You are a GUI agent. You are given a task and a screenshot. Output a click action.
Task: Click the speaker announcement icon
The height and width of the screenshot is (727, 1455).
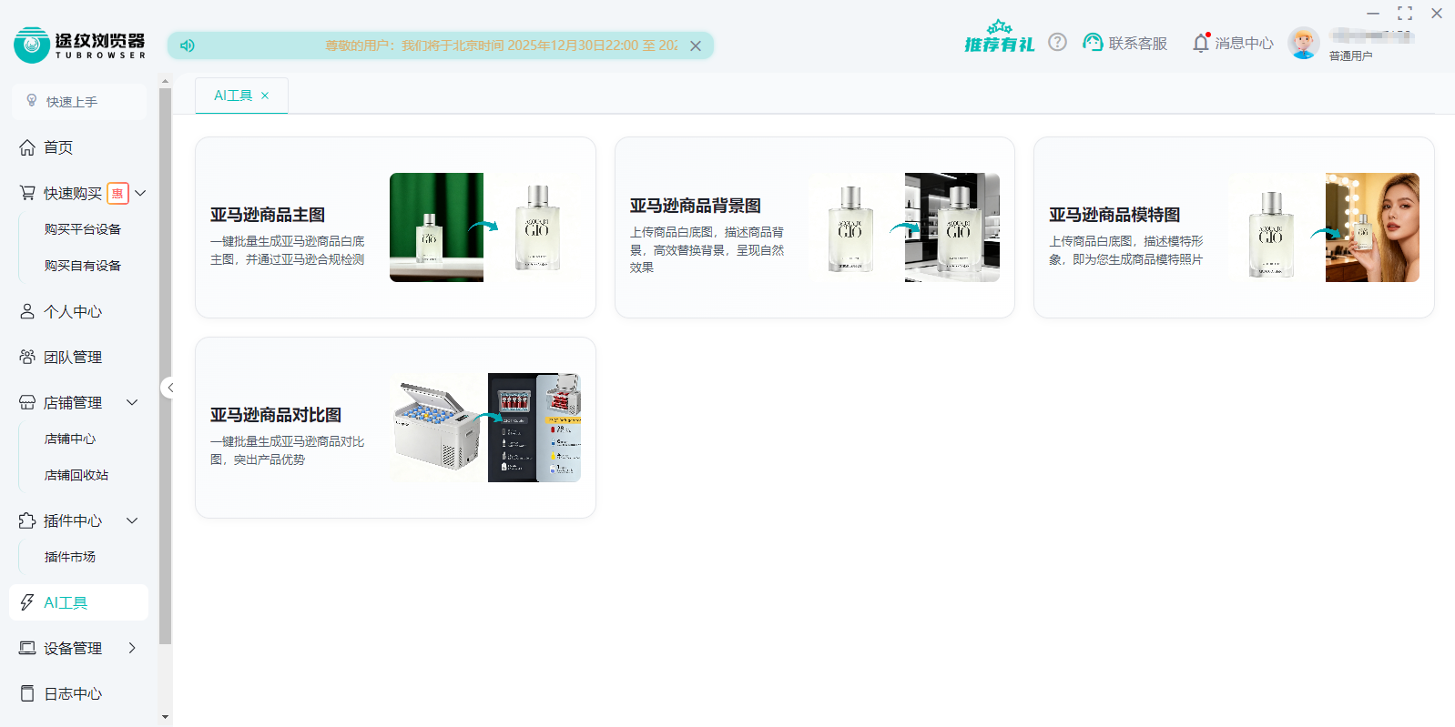[188, 45]
